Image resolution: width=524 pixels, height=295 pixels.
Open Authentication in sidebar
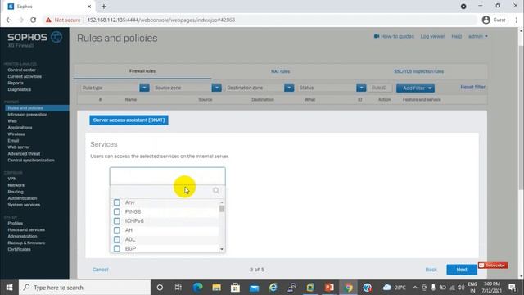point(22,198)
